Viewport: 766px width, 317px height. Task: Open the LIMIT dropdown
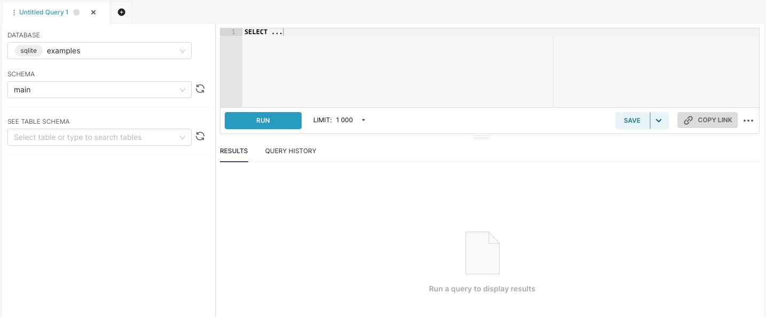pos(364,120)
